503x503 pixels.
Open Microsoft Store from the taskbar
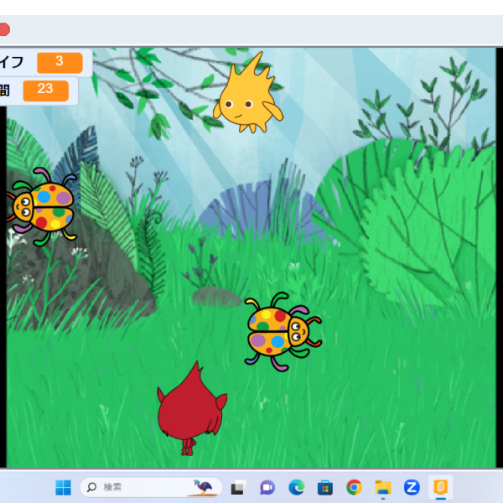point(325,487)
